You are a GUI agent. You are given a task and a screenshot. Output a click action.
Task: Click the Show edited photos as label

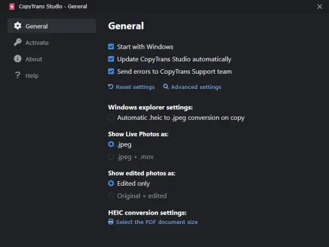(141, 173)
